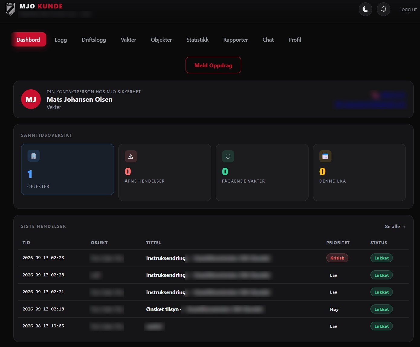This screenshot has width=420, height=347.
Task: Open the Logg tab
Action: pos(61,40)
